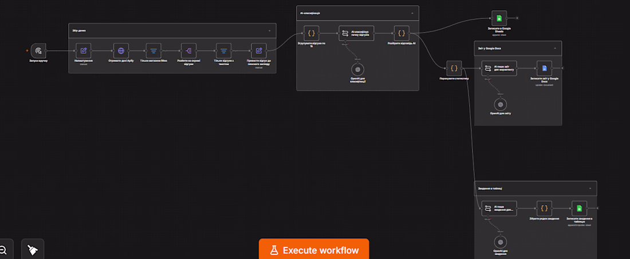Viewport: 630px width, 259px height.
Task: Click the 'Записати звіт у Google Docs' label
Action: click(x=545, y=80)
